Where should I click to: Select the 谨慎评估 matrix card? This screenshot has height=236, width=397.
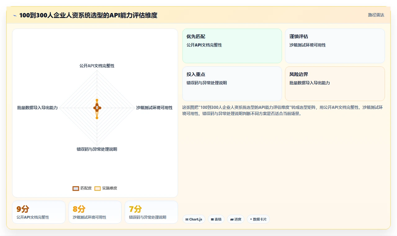point(335,46)
